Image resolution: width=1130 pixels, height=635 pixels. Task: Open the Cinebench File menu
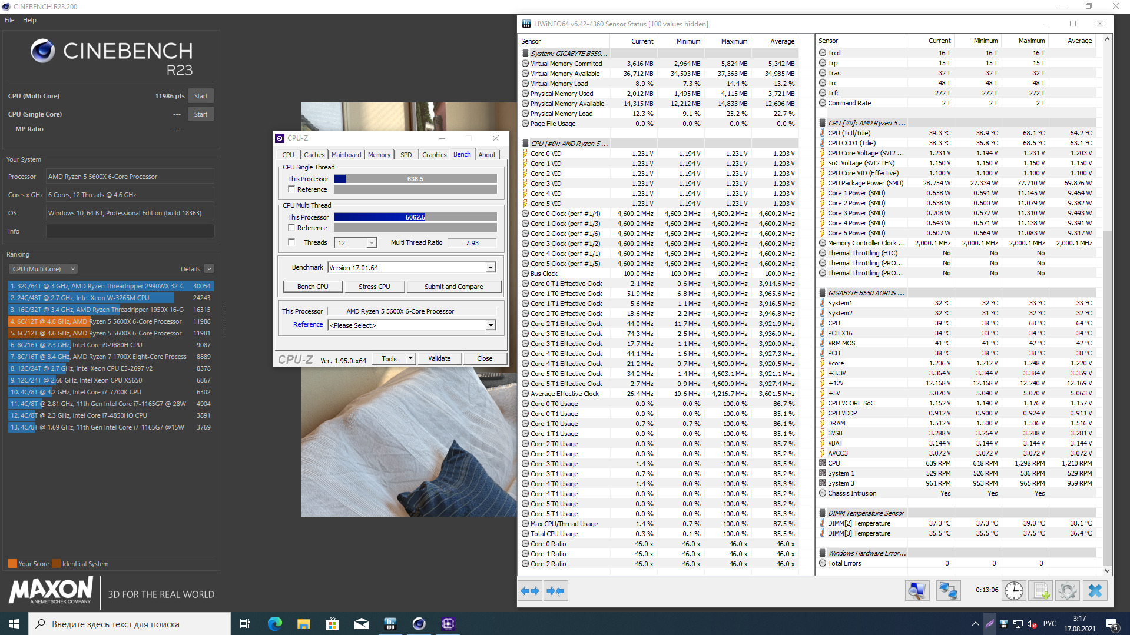[x=9, y=20]
